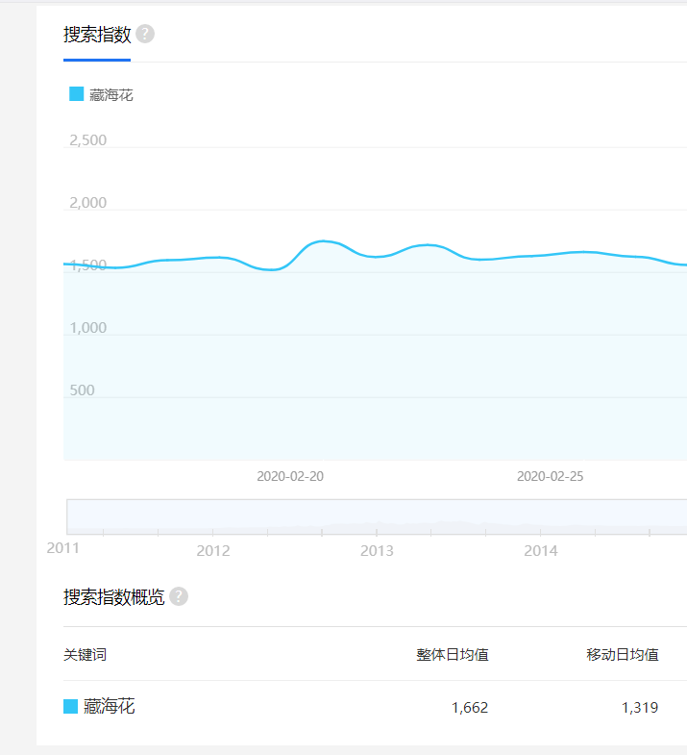
Task: Click the 1,319 mobile daily average value
Action: pyautogui.click(x=640, y=708)
